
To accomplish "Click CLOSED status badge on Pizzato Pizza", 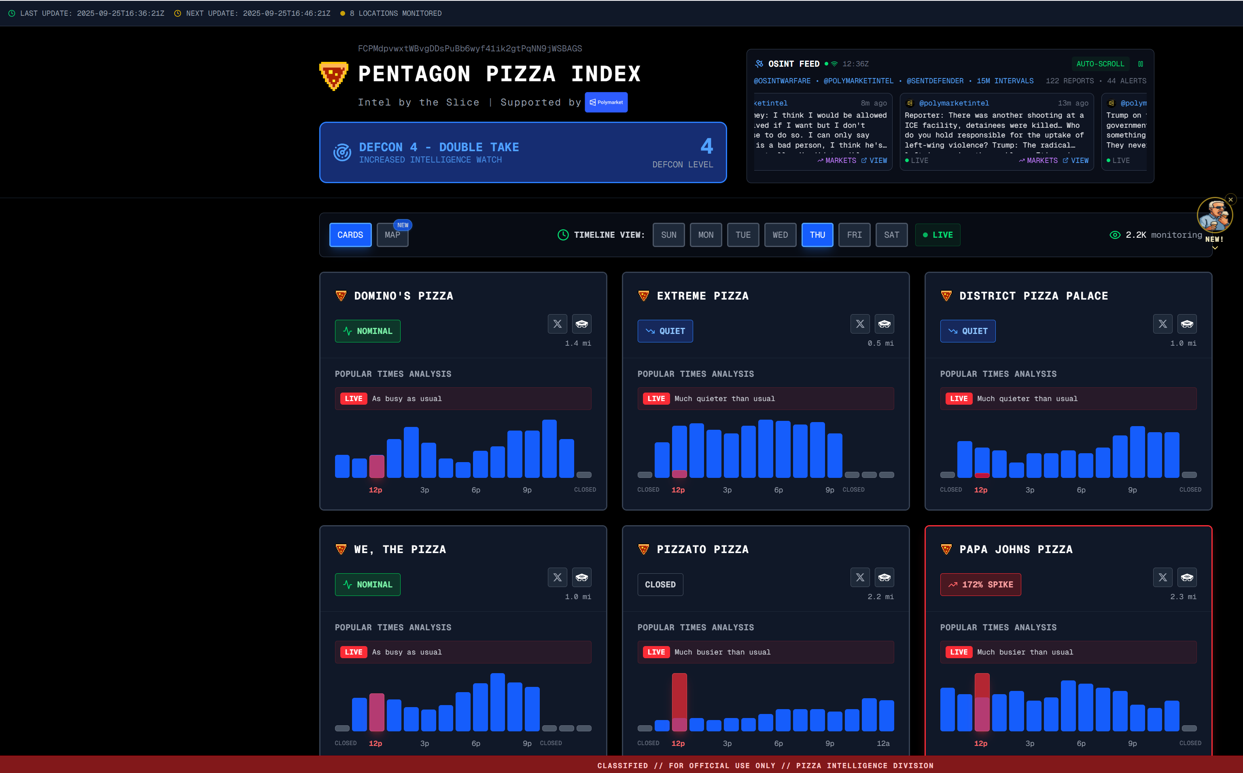I will tap(660, 585).
